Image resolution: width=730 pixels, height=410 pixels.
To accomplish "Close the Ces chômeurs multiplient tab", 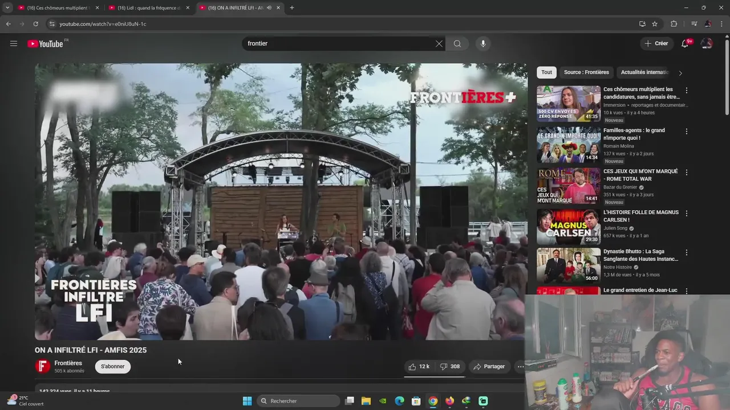I will point(97,8).
